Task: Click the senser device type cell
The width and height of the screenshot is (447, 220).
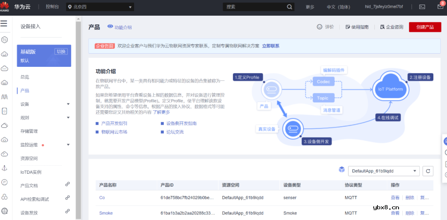Action: point(290,198)
